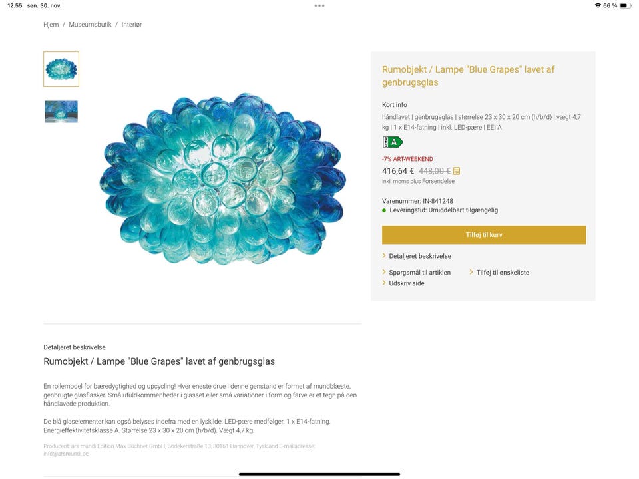
Task: Open Spørgsmål til artiklen
Action: [419, 272]
